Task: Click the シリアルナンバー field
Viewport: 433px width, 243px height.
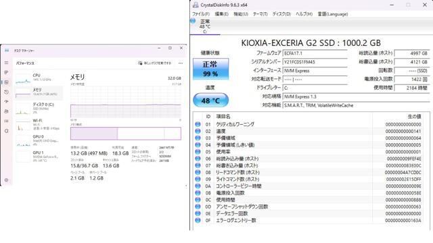Action: tap(315, 62)
